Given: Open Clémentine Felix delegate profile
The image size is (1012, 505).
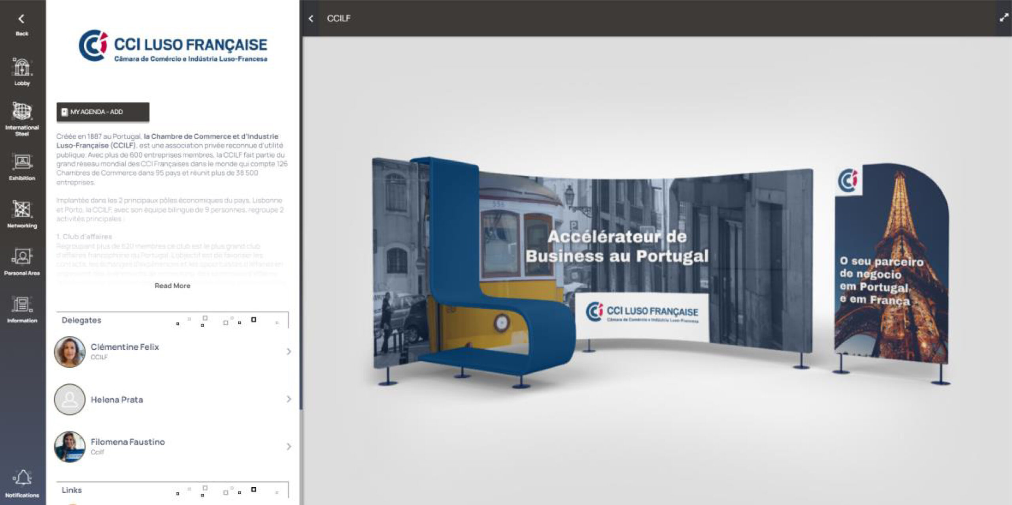Looking at the screenshot, I should pyautogui.click(x=173, y=351).
